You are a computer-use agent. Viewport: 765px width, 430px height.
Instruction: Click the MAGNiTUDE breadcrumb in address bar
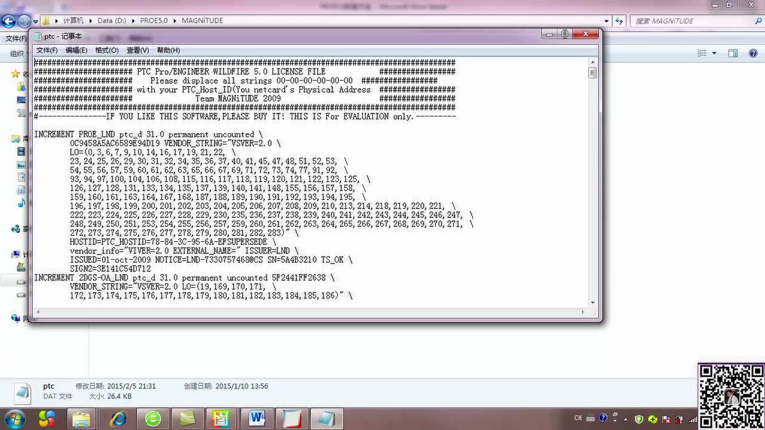click(202, 20)
